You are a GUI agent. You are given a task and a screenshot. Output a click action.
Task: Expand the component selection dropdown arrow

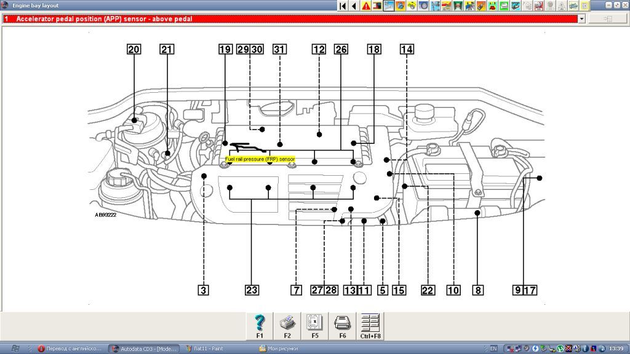581,19
